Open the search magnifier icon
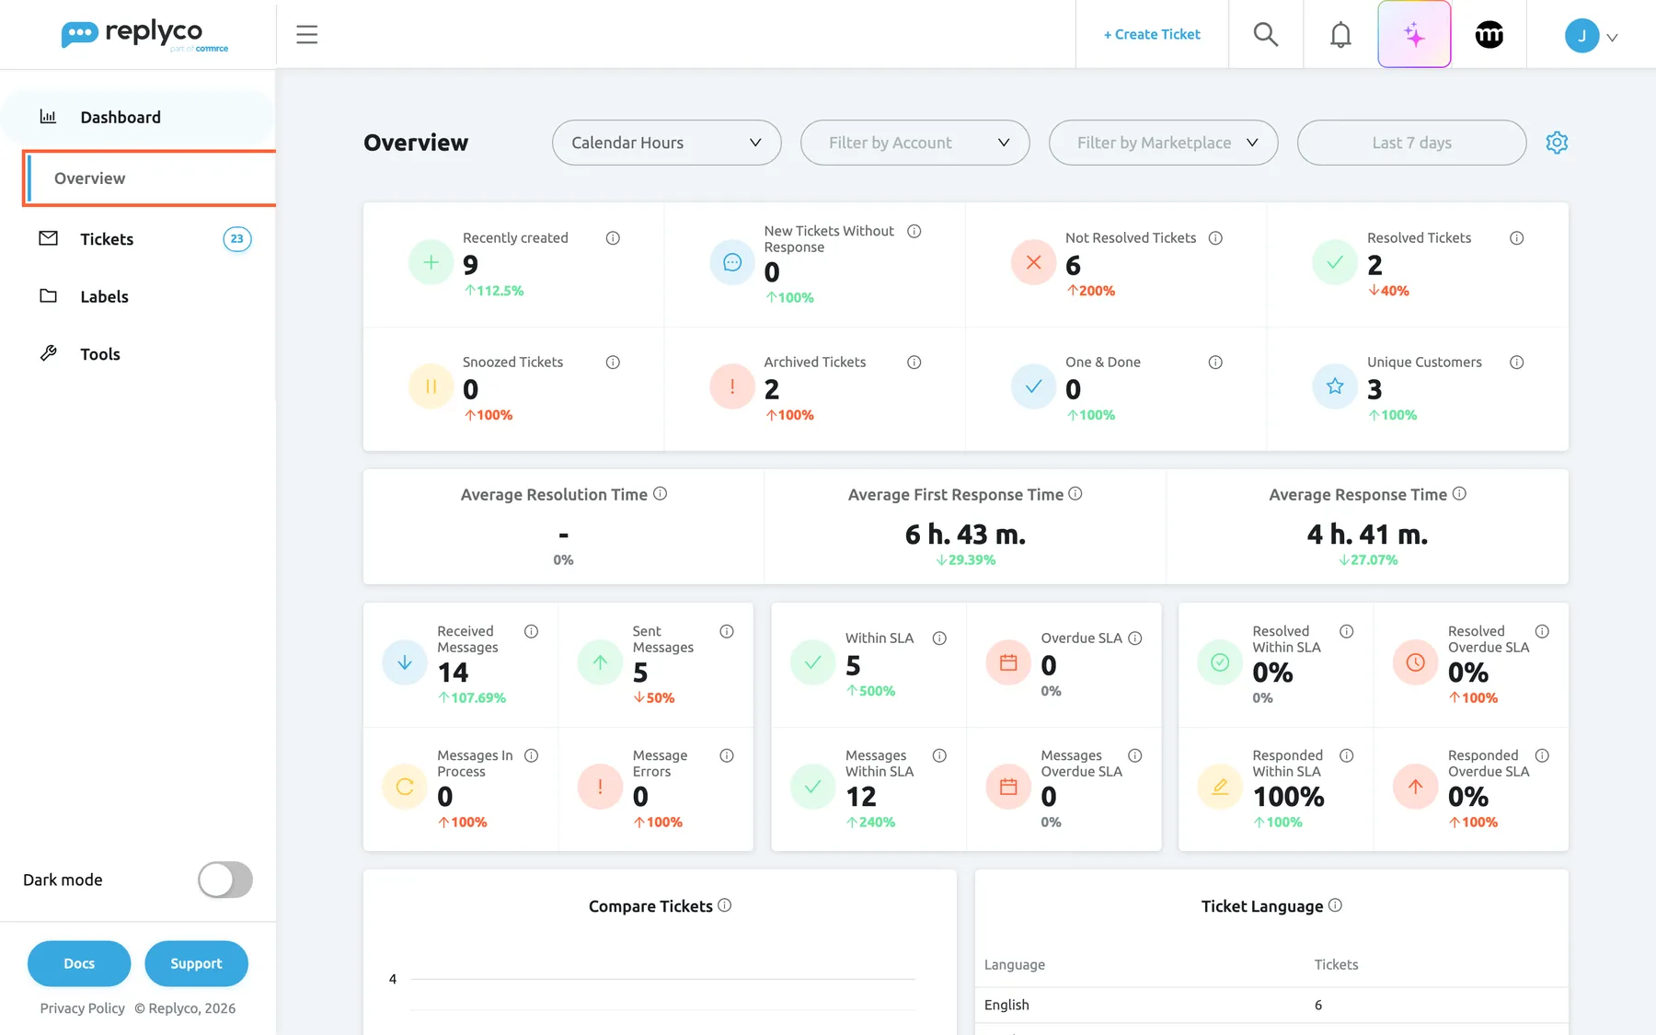Screen dimensions: 1656x1035 click(1266, 35)
